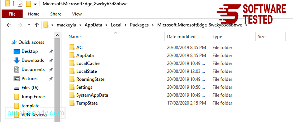Open the Customize Quick Access Toolbar dropdown

(35, 4)
